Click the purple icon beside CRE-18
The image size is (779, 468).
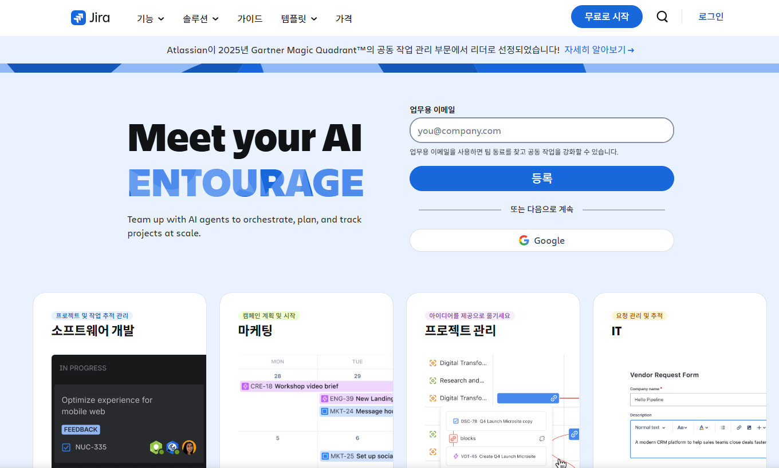245,386
